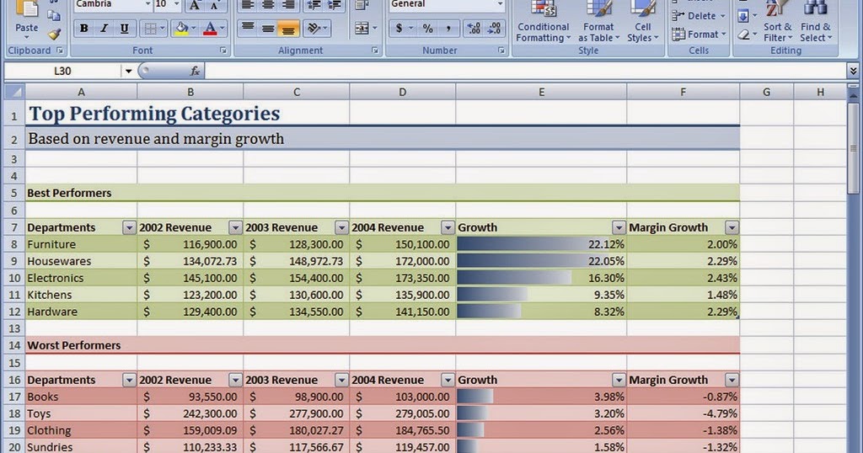Open the Format cells menu
This screenshot has height=453, width=863.
pos(699,34)
